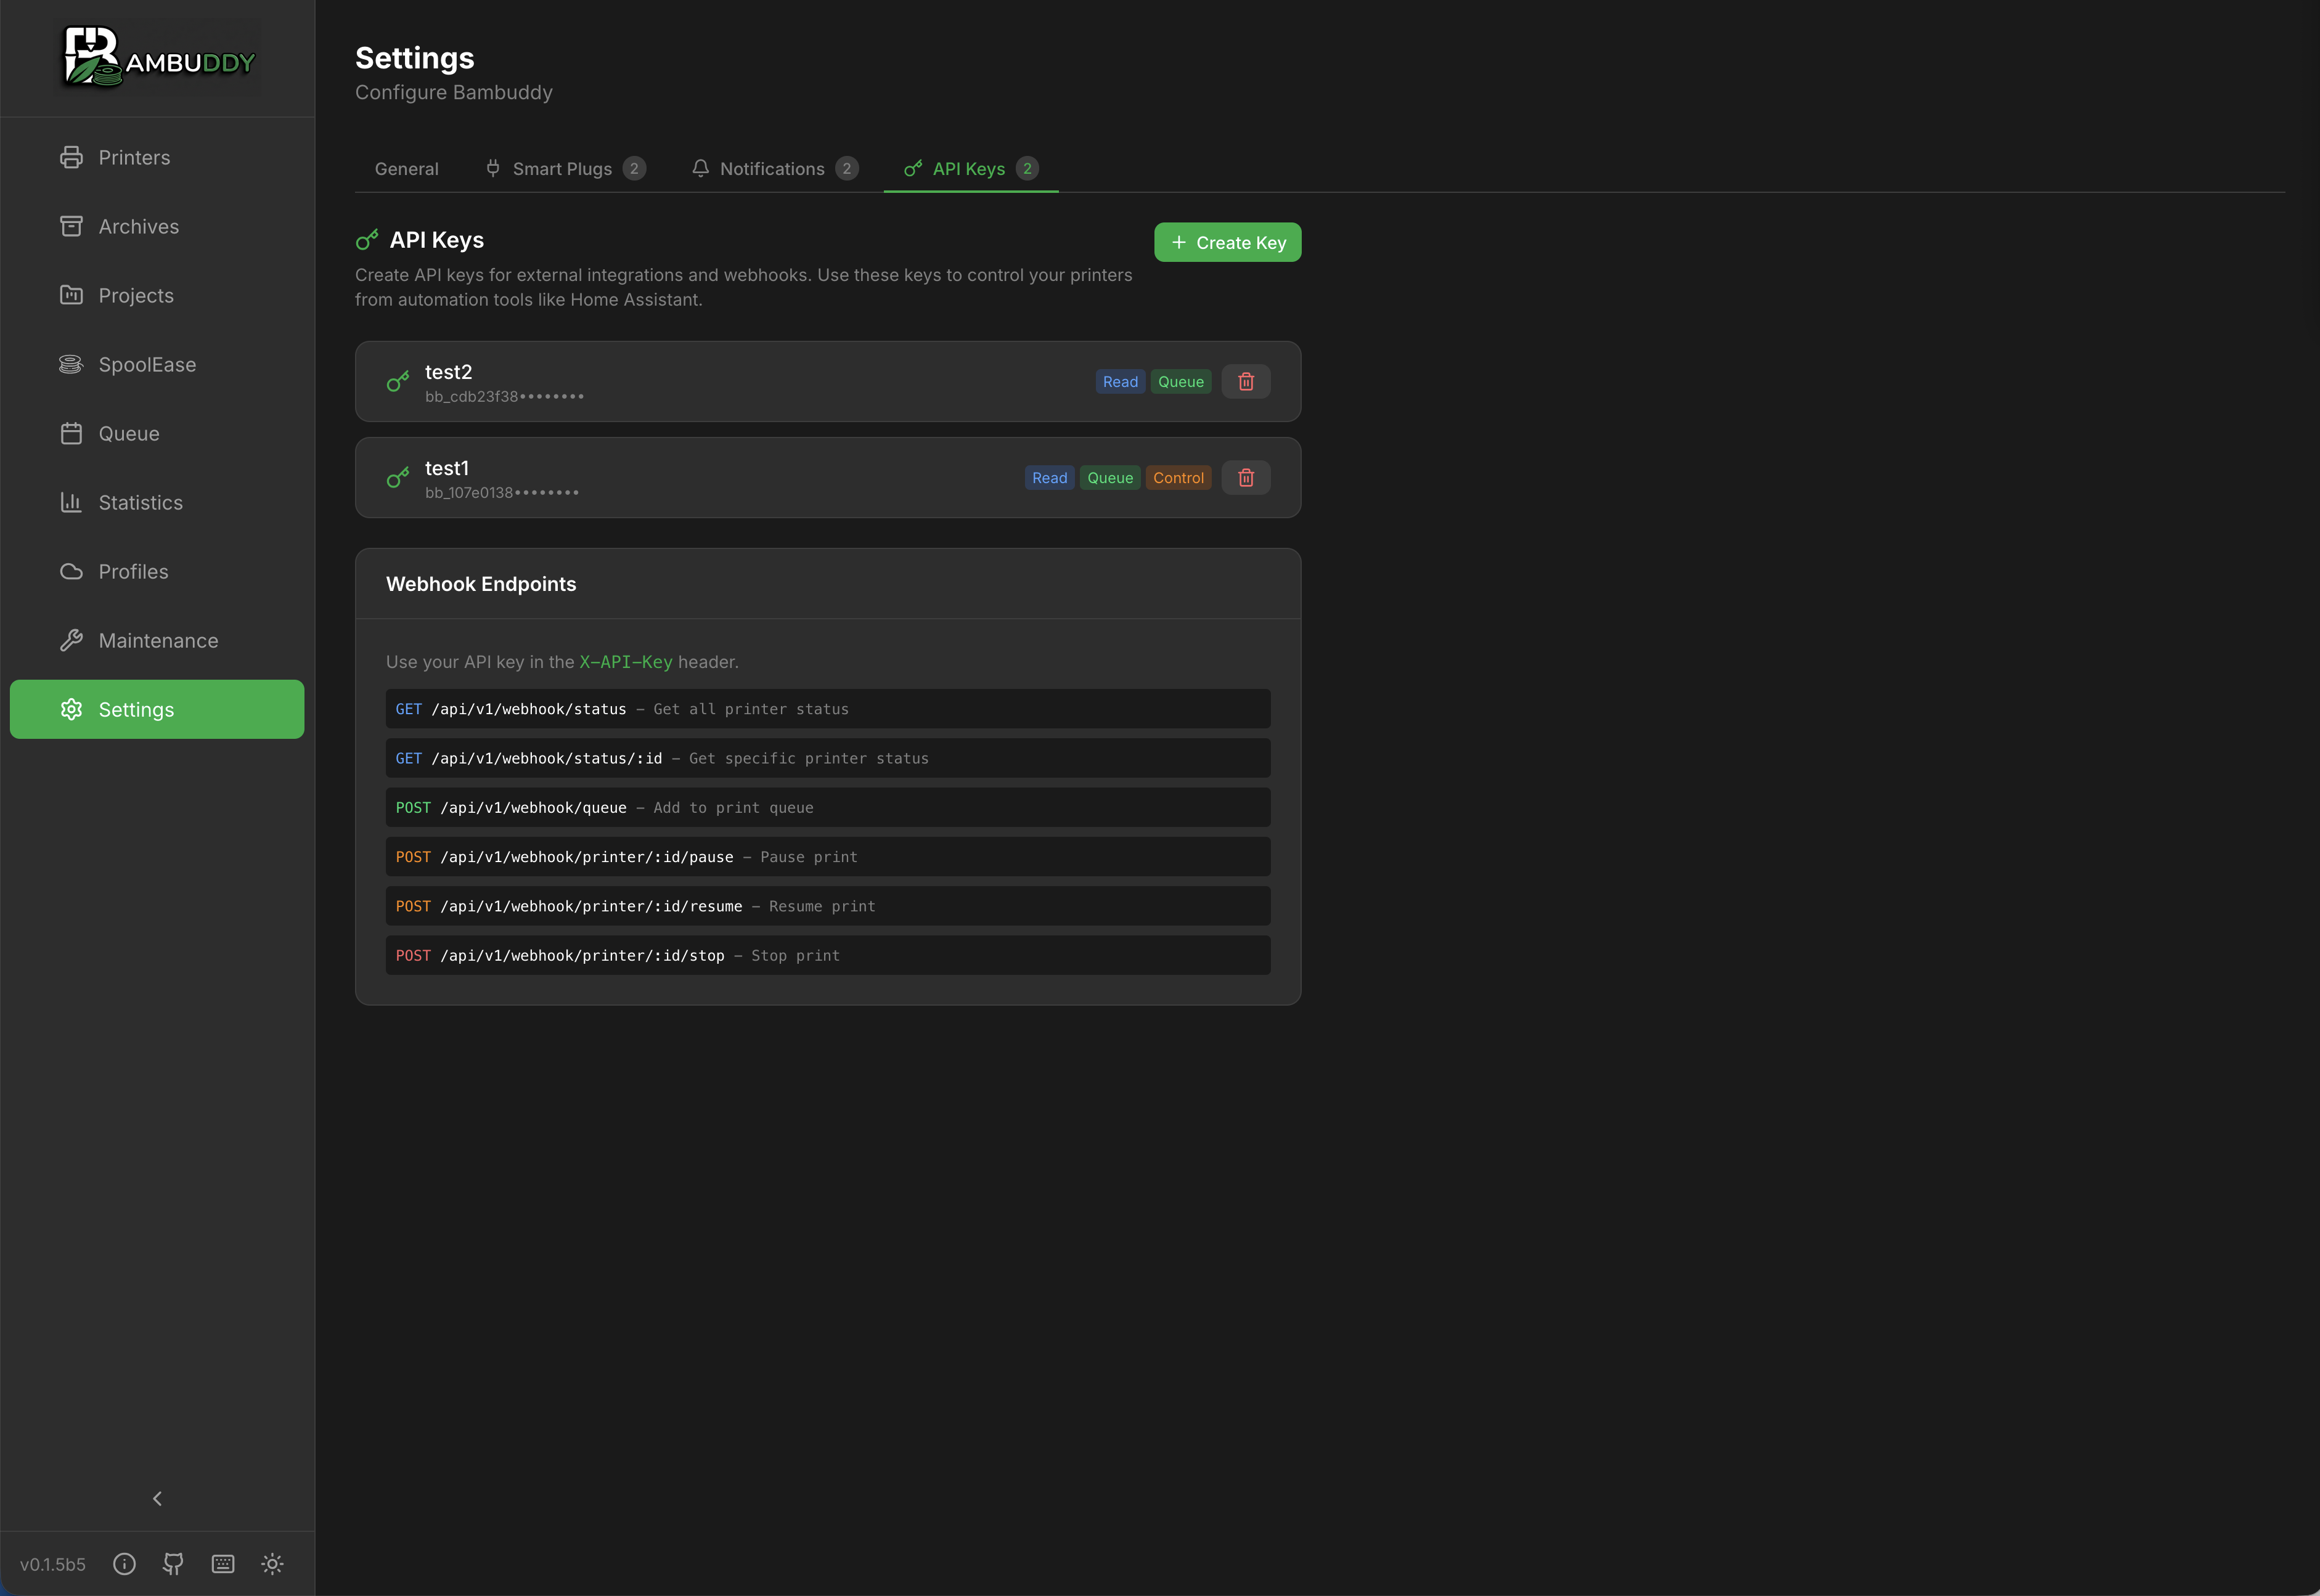Image resolution: width=2320 pixels, height=1596 pixels.
Task: Delete the test2 API key
Action: [1246, 381]
